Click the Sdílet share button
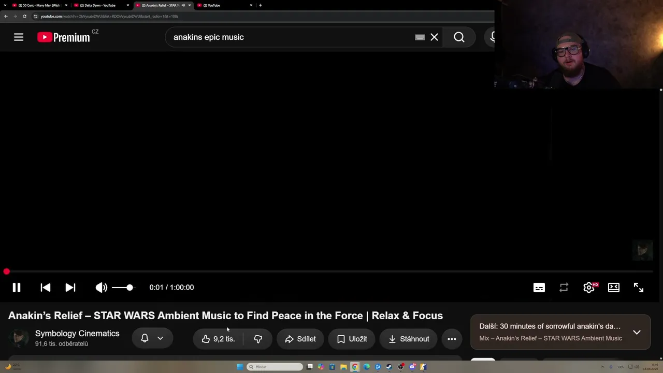 click(x=300, y=339)
